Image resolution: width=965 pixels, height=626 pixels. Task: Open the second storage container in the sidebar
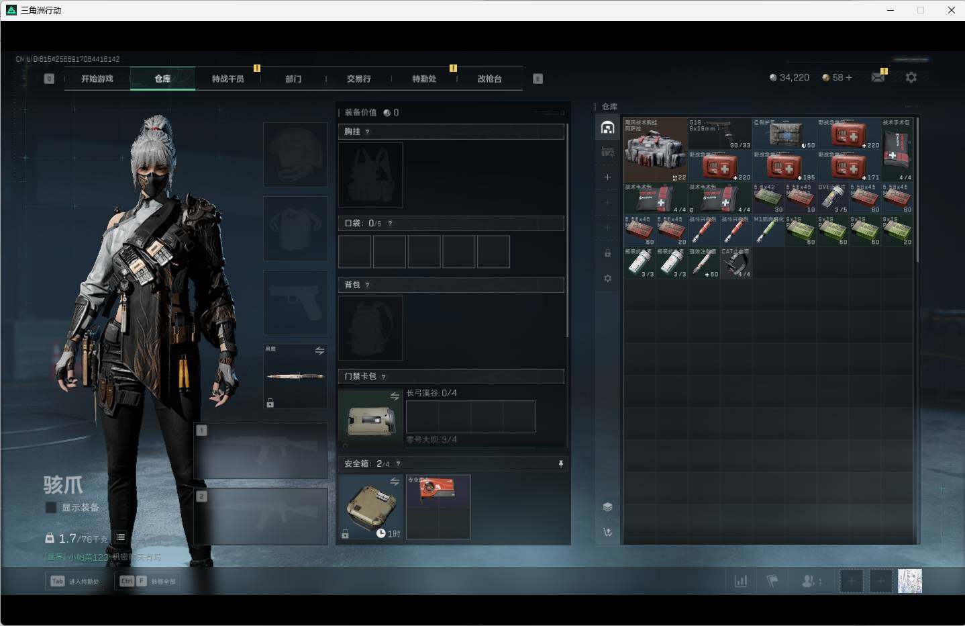click(x=607, y=152)
